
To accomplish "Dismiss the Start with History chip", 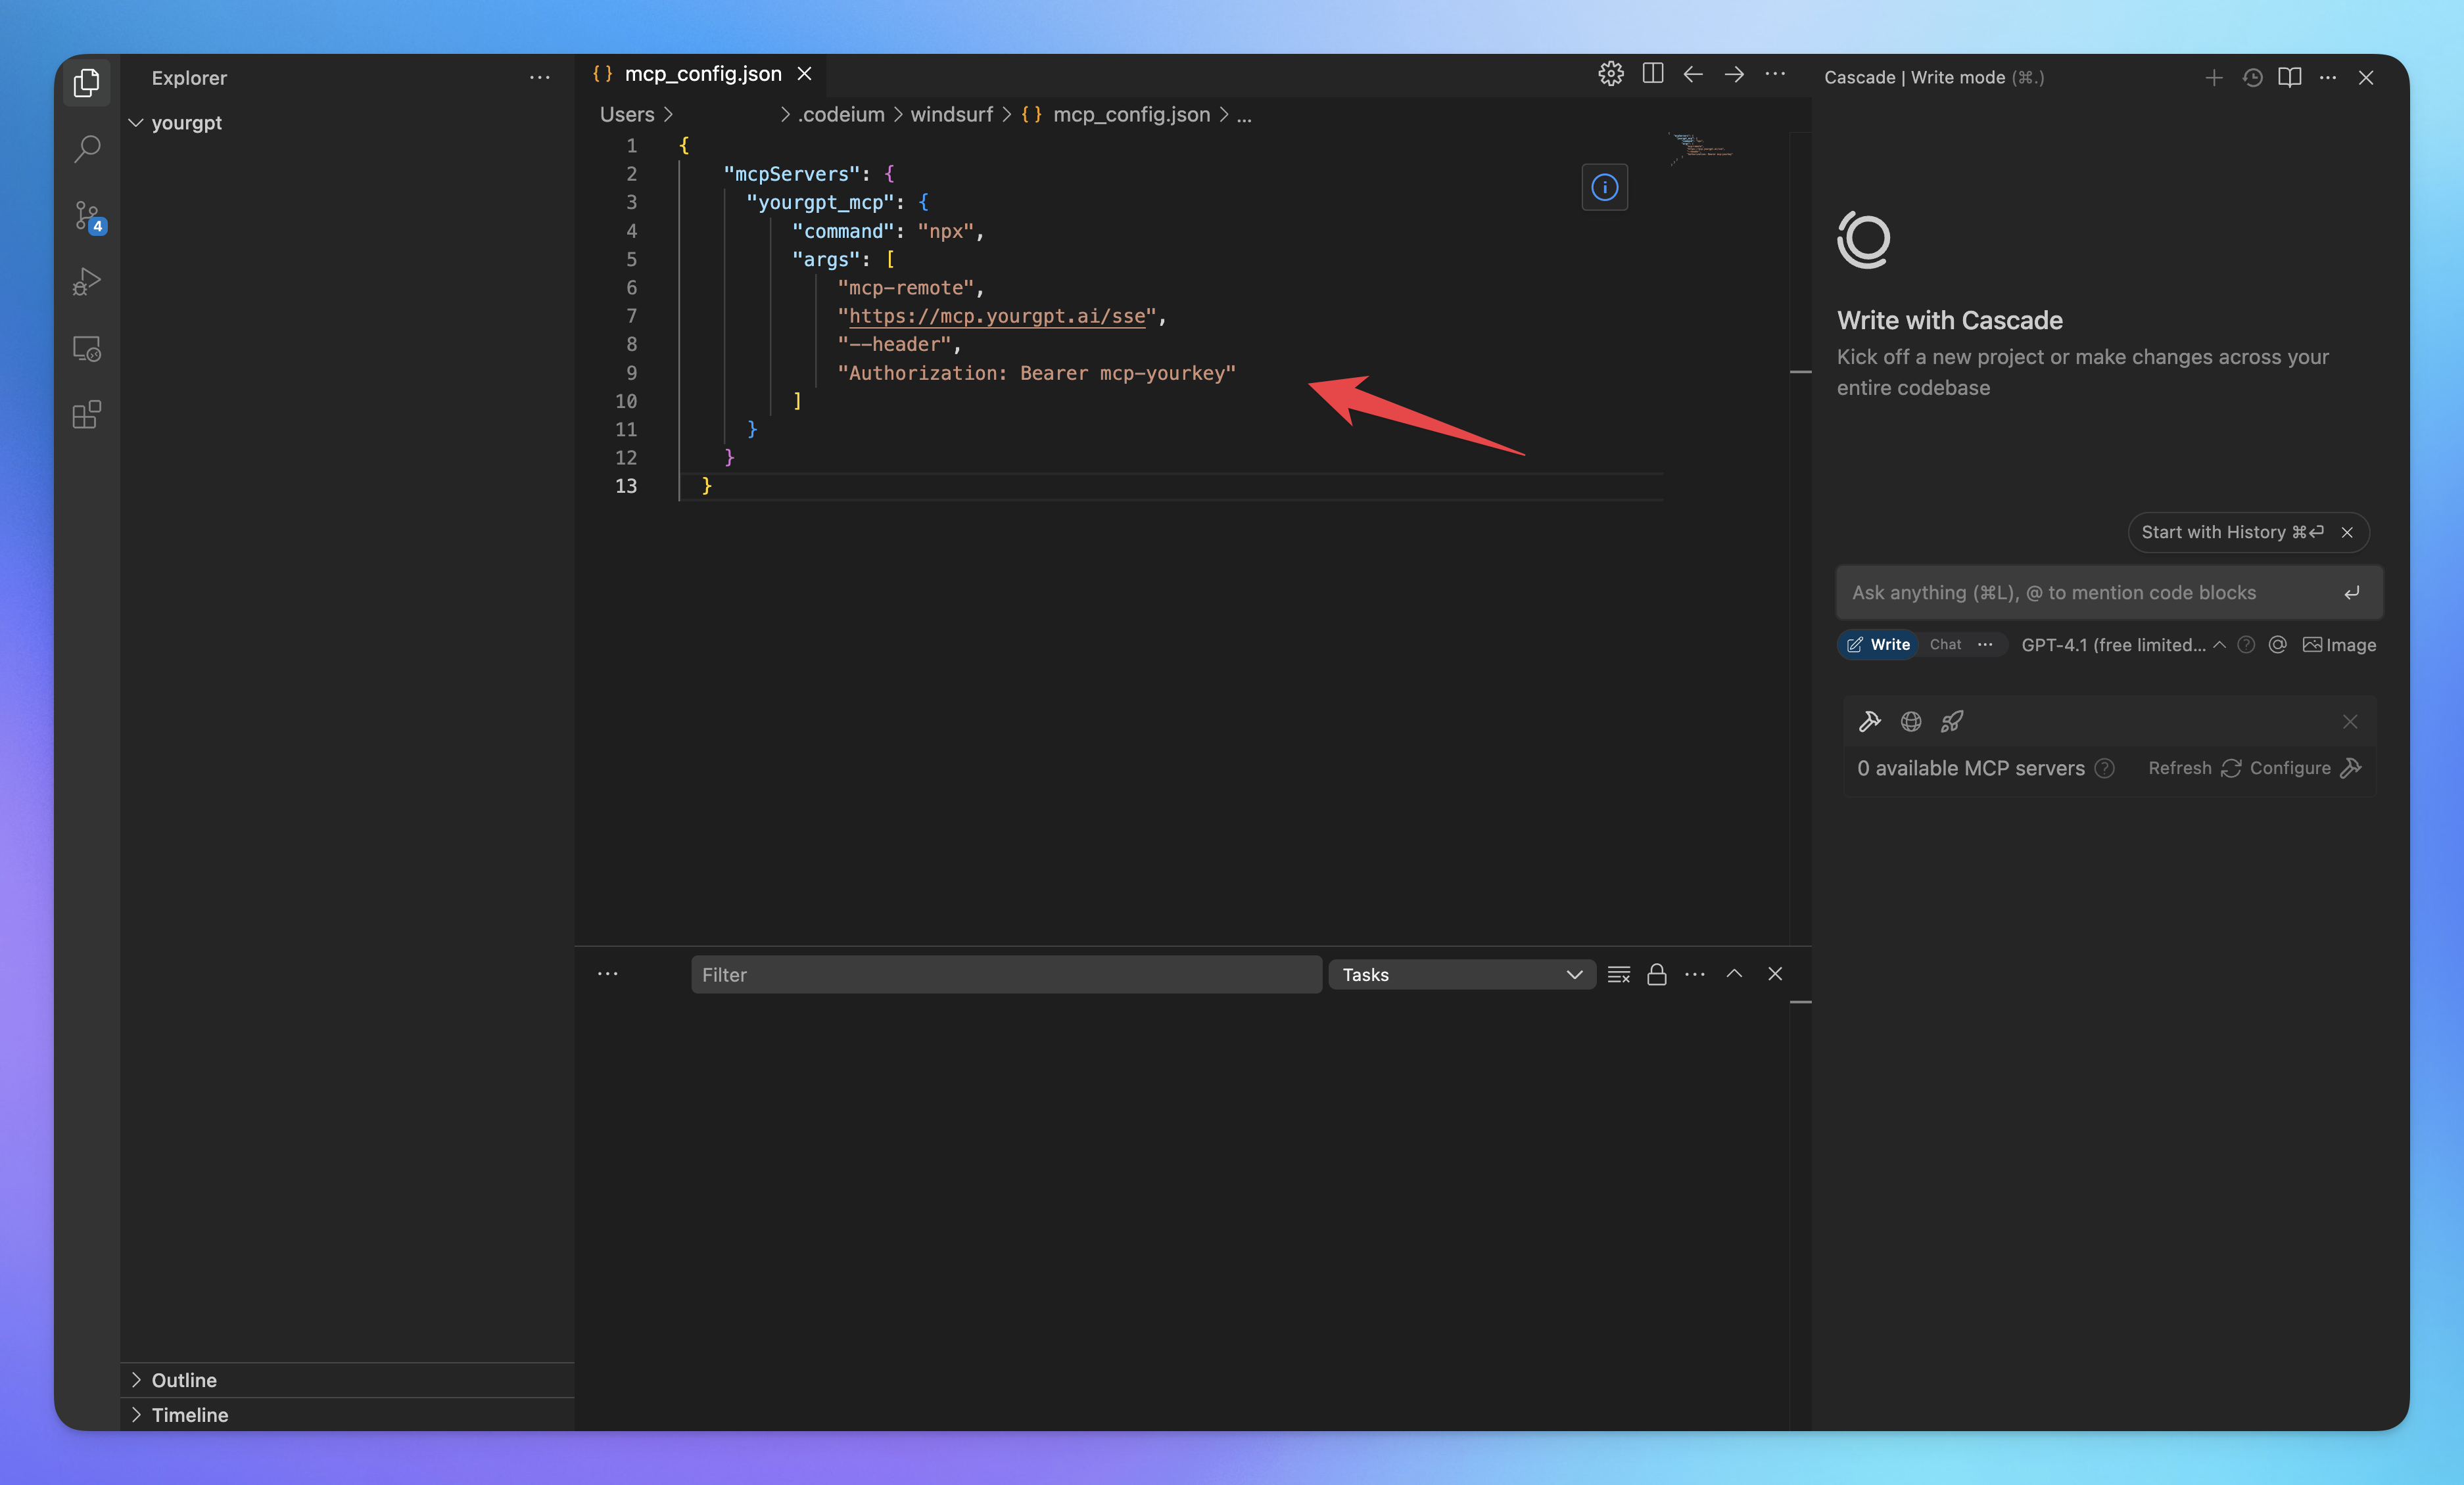I will coord(2347,532).
